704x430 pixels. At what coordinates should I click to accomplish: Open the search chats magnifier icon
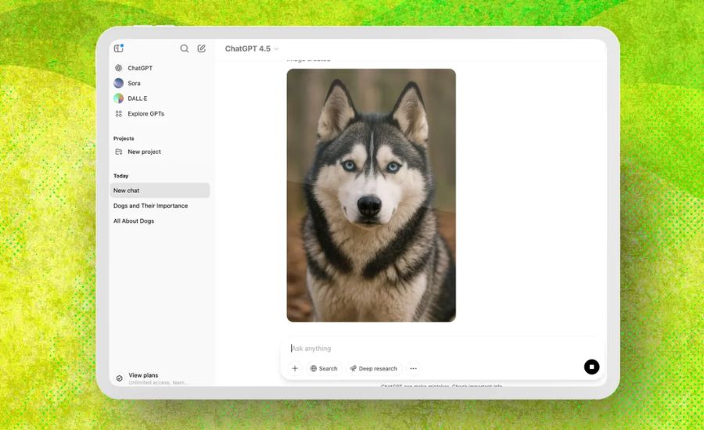[x=184, y=48]
